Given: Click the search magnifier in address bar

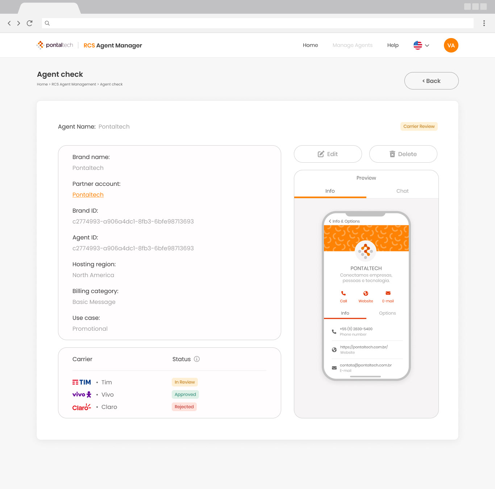Looking at the screenshot, I should pyautogui.click(x=47, y=23).
